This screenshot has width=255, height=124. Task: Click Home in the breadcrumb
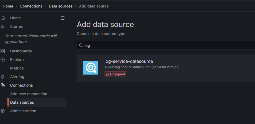(8, 6)
